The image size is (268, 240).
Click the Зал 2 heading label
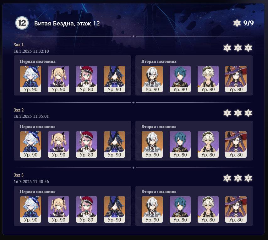(x=19, y=110)
